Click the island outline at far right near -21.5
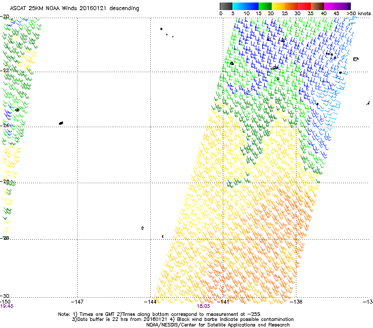The image size is (373, 328). tap(356, 59)
